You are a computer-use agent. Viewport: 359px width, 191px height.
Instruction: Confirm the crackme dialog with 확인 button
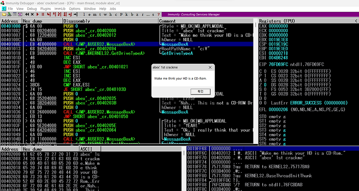pyautogui.click(x=201, y=91)
